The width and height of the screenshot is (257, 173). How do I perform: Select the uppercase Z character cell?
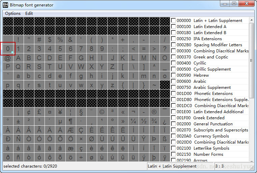(112, 67)
